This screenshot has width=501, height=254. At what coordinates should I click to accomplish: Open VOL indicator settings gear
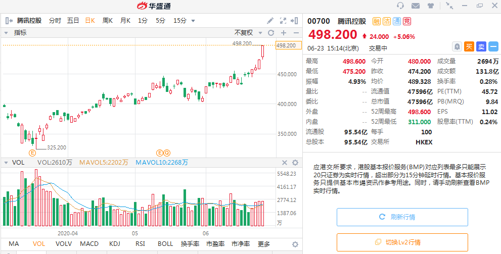295,163
